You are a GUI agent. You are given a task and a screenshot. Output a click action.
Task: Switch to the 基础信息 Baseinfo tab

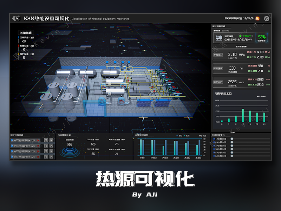coord(221,30)
